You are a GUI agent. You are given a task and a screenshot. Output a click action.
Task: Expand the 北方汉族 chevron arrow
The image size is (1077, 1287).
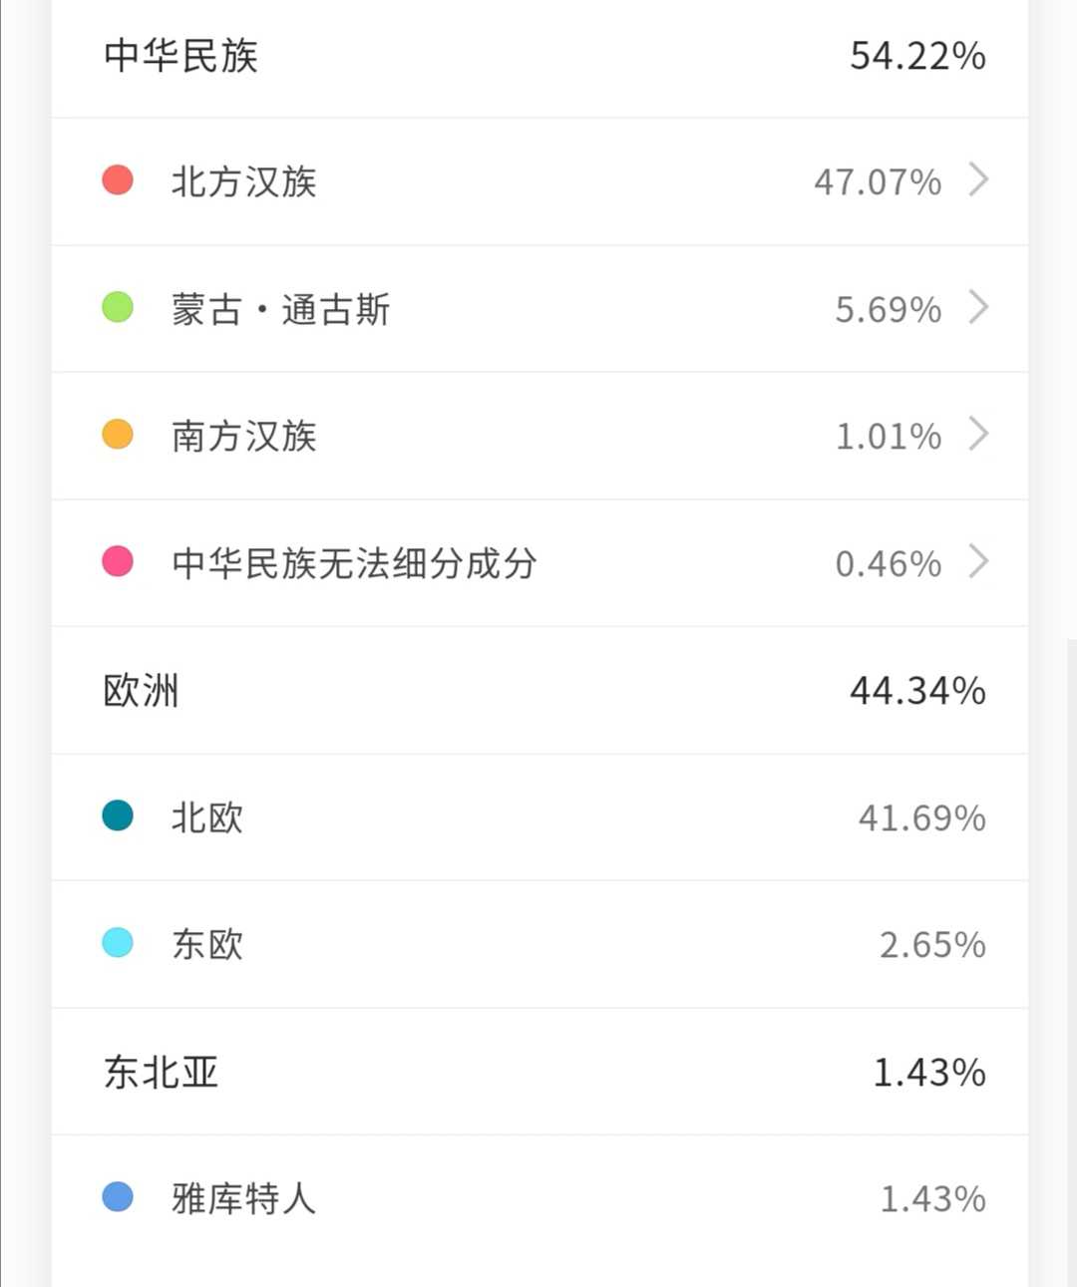coord(978,180)
